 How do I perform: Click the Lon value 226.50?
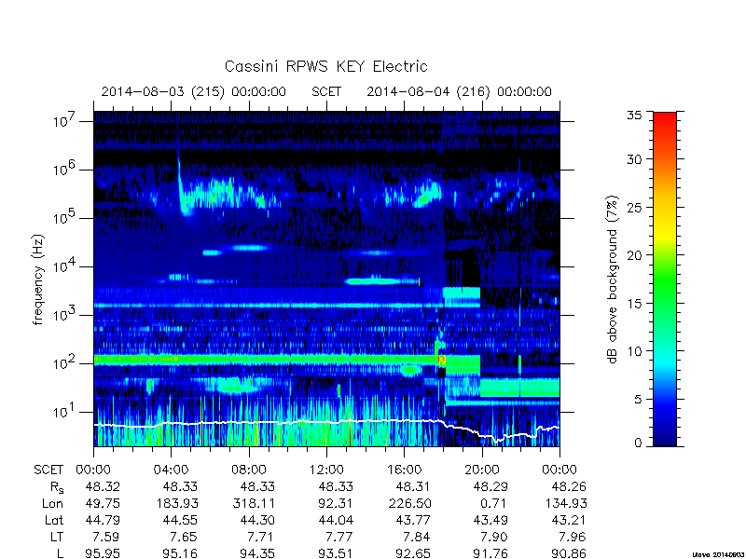click(x=409, y=503)
